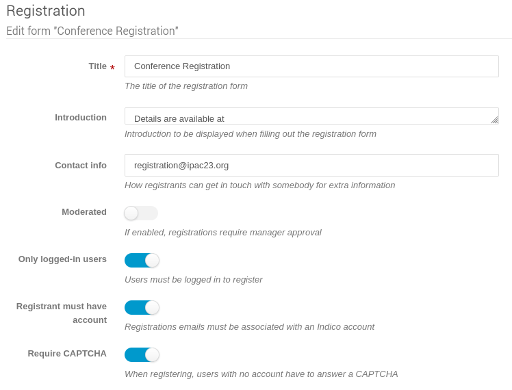Click the "Title" field label
The width and height of the screenshot is (512, 390).
97,66
